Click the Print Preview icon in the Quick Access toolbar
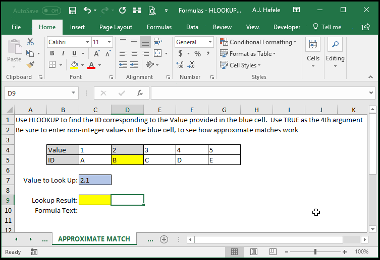380x260 pixels. (152, 11)
